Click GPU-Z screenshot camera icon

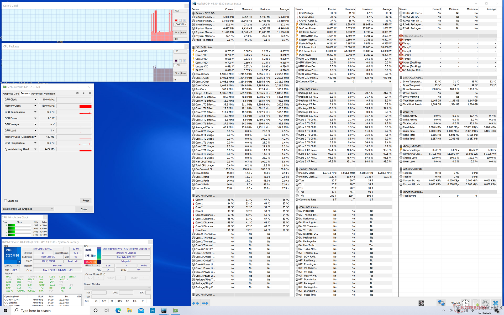click(77, 93)
